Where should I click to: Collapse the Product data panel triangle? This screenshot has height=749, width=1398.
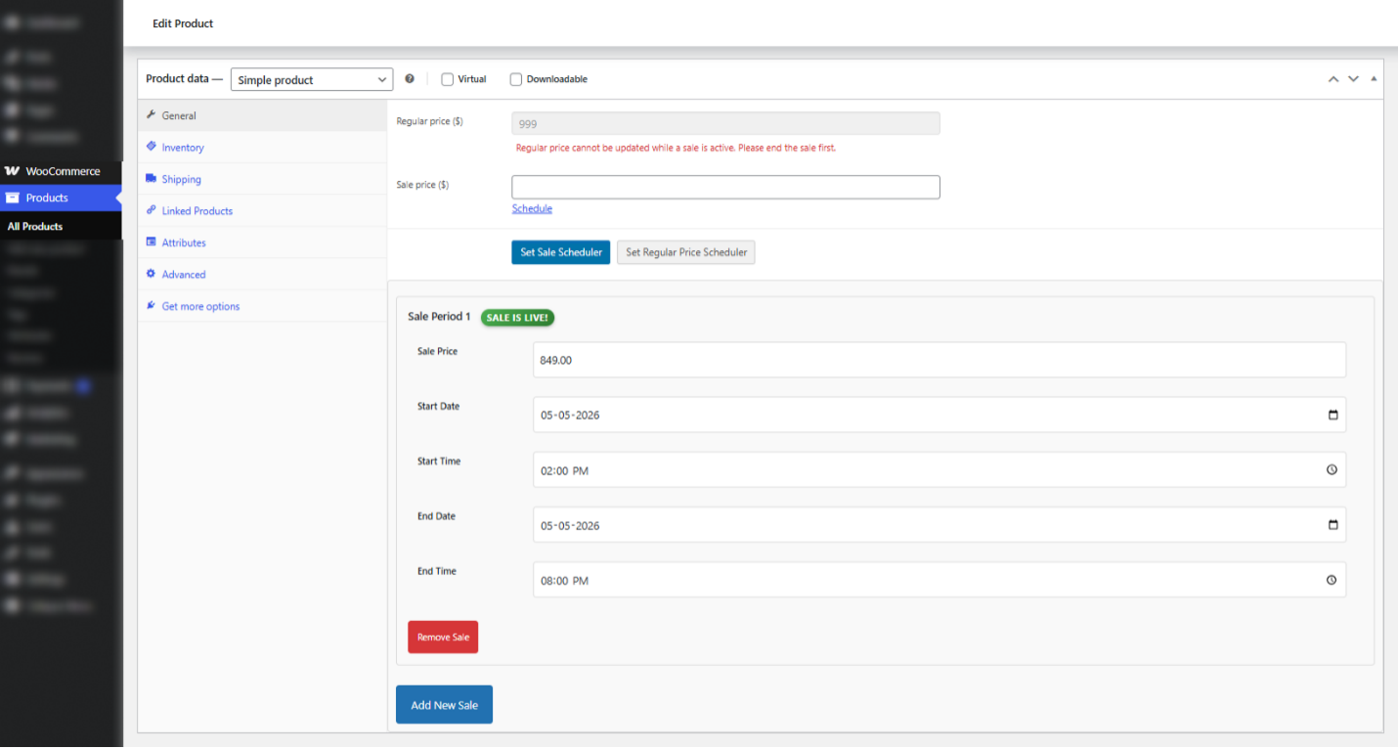point(1374,78)
